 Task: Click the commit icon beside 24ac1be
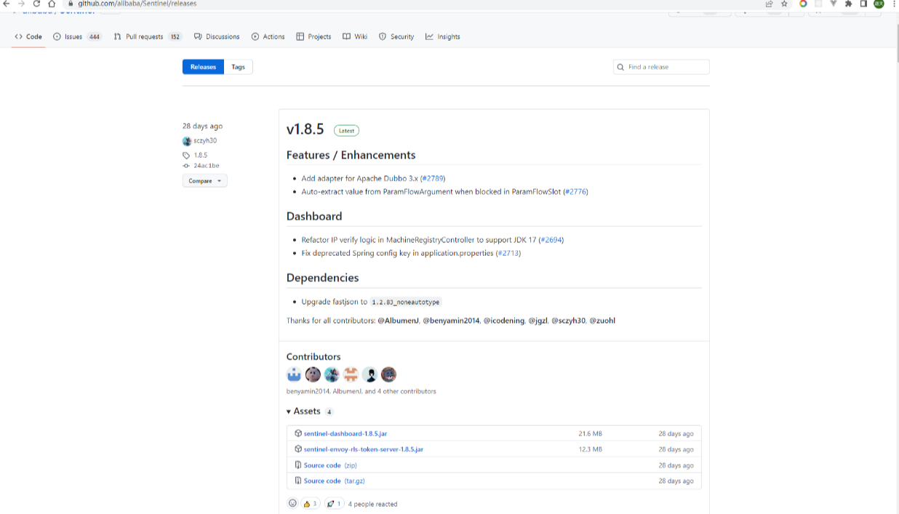(x=186, y=166)
